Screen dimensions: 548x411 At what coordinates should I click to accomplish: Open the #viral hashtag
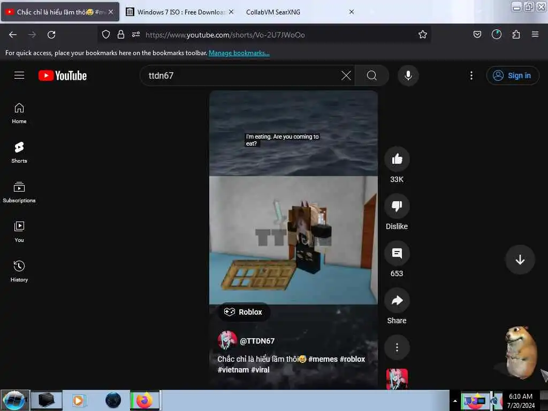(260, 370)
